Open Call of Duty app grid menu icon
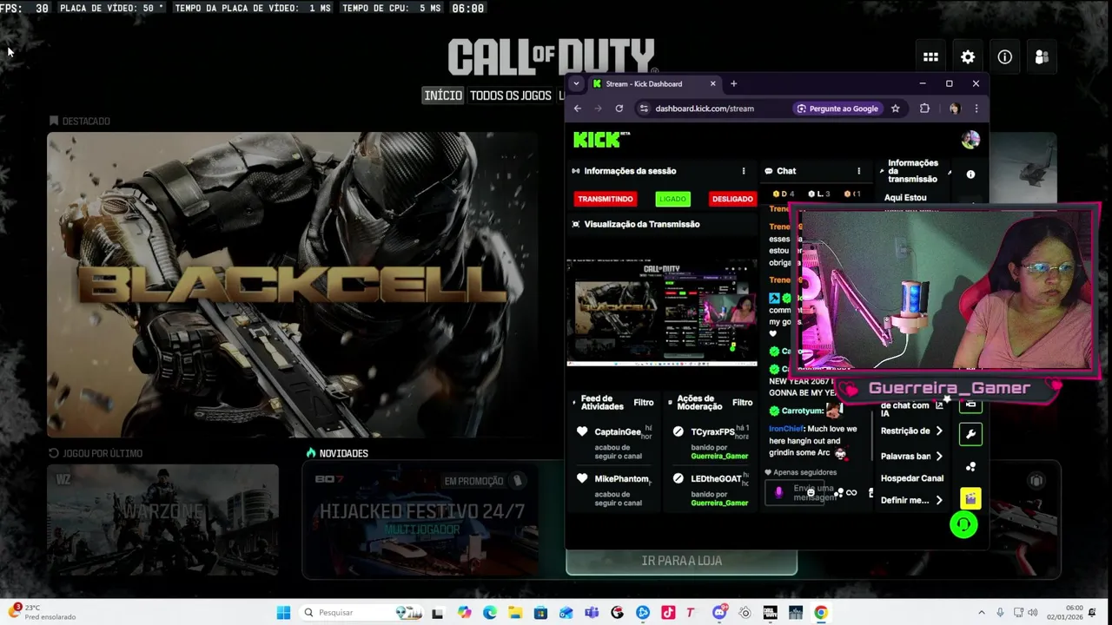1112x625 pixels. [x=930, y=57]
